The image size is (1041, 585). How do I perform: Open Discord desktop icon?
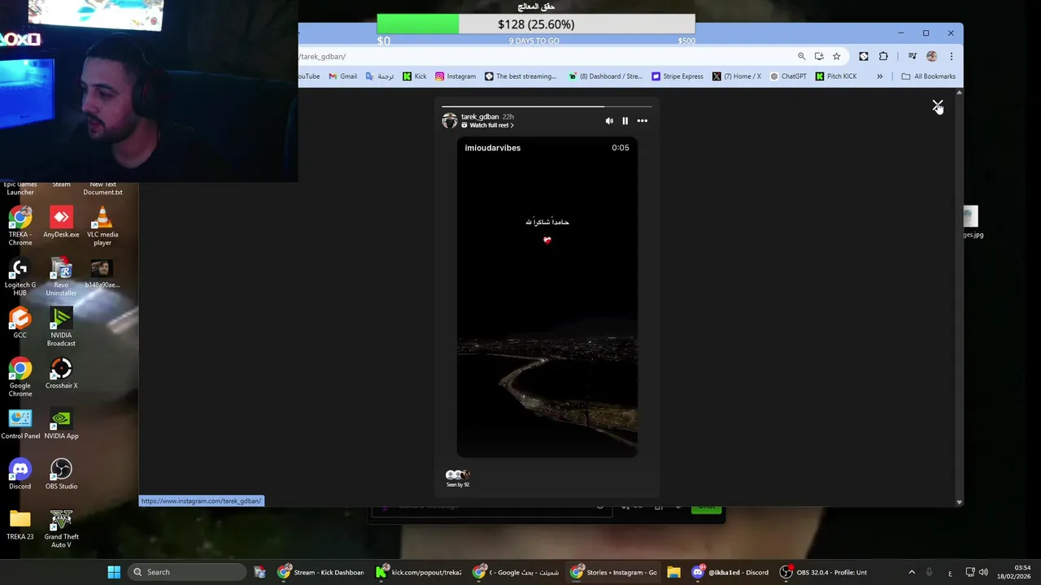coord(20,474)
